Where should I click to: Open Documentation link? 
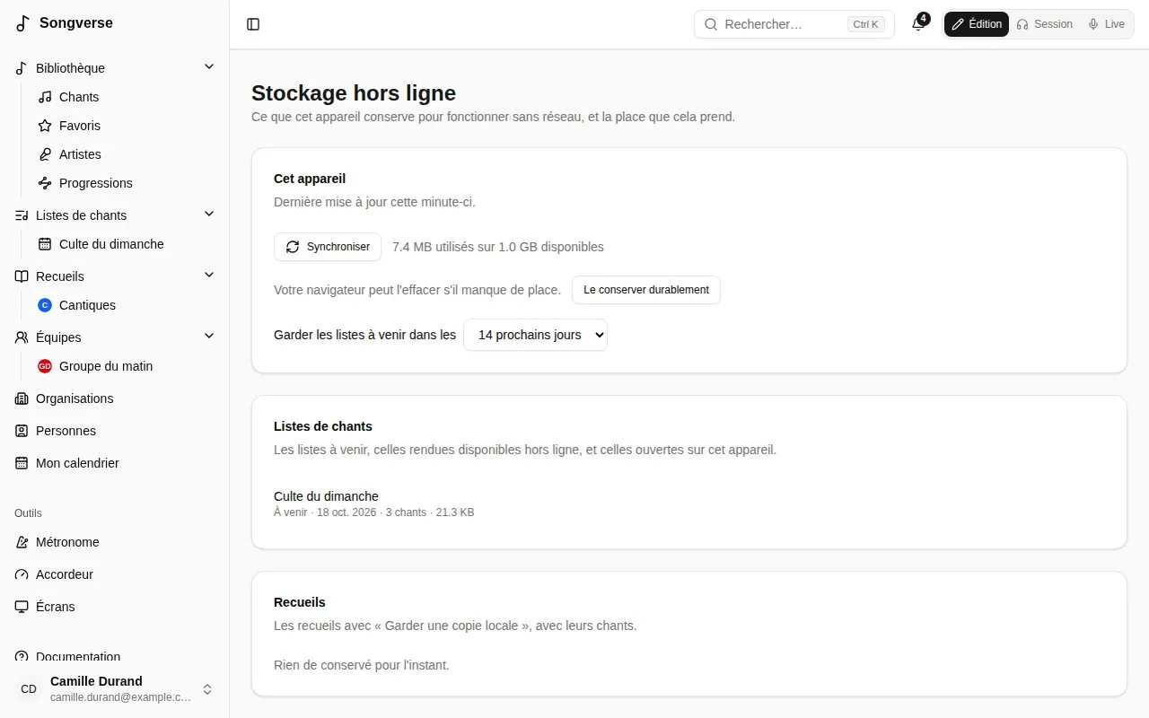pos(115,657)
